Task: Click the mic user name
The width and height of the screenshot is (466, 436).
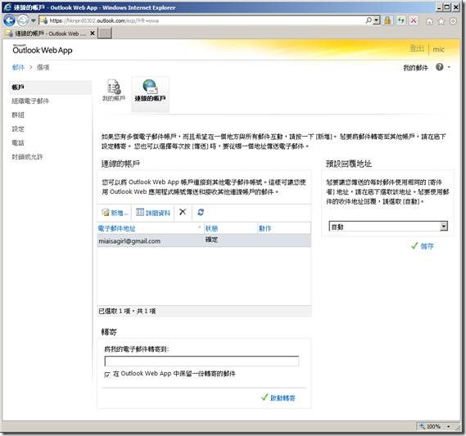Action: (x=438, y=49)
